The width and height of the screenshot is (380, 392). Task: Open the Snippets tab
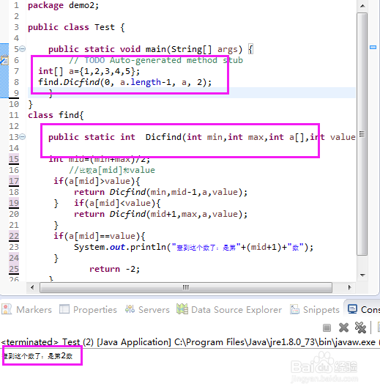(315, 310)
